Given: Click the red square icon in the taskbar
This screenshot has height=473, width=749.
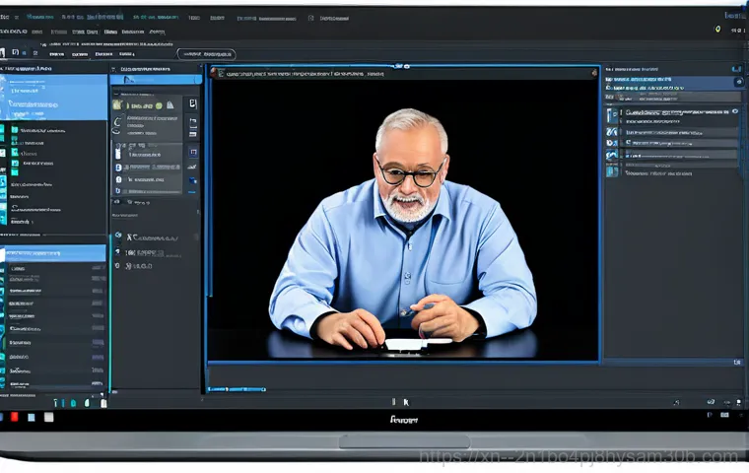Looking at the screenshot, I should (x=15, y=417).
